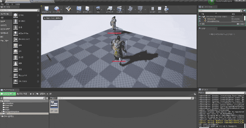The width and height of the screenshot is (246, 128).
Task: Toggle collections view icon beside folder search
Action: 47,98
